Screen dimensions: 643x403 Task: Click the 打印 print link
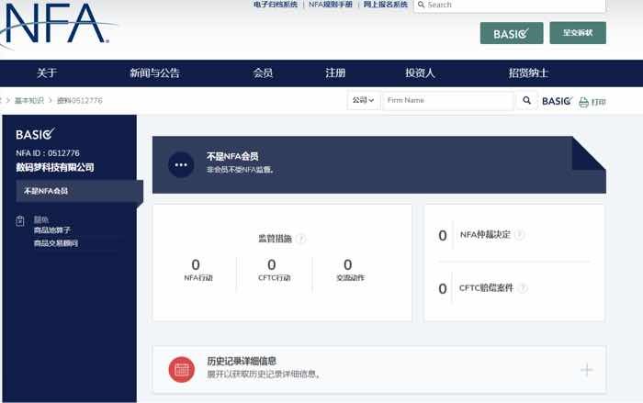tap(598, 102)
